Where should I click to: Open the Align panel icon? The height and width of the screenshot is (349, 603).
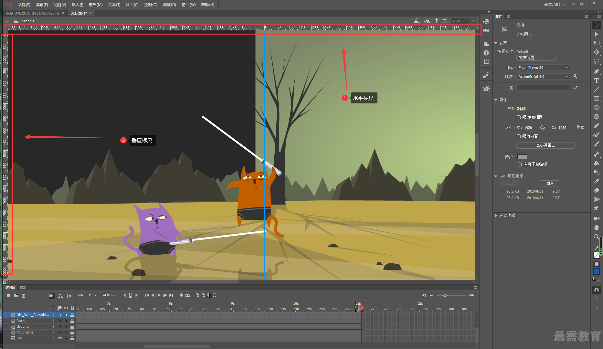486,44
